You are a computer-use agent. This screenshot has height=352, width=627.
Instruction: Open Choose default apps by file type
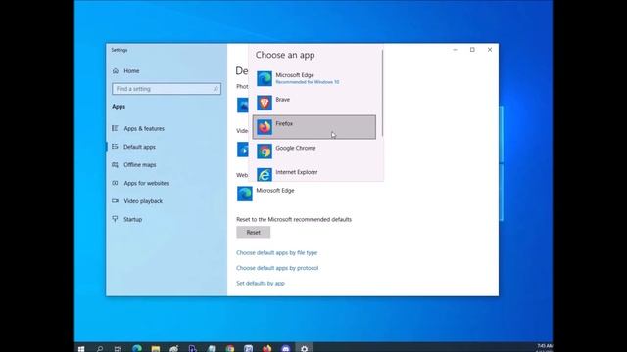276,252
